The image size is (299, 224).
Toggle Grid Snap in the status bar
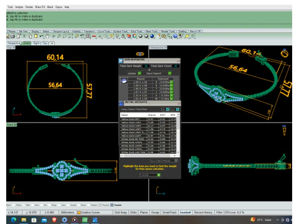pos(121,212)
